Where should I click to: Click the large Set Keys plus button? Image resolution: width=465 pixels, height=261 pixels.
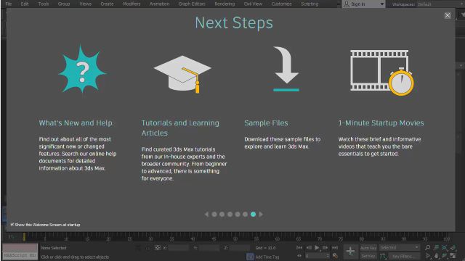pyautogui.click(x=350, y=252)
